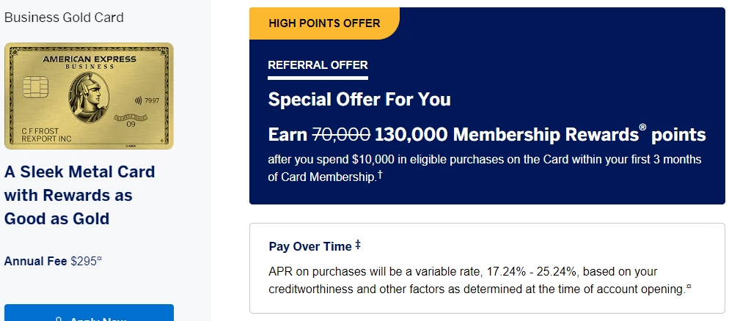
Task: Open the footnote symbol after Annual Fee $295
Action: pyautogui.click(x=100, y=258)
